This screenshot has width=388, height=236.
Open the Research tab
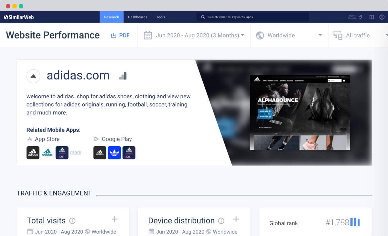coord(112,17)
